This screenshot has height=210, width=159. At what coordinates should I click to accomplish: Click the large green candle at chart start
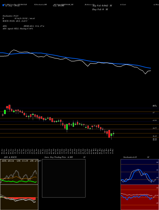click(5, 112)
